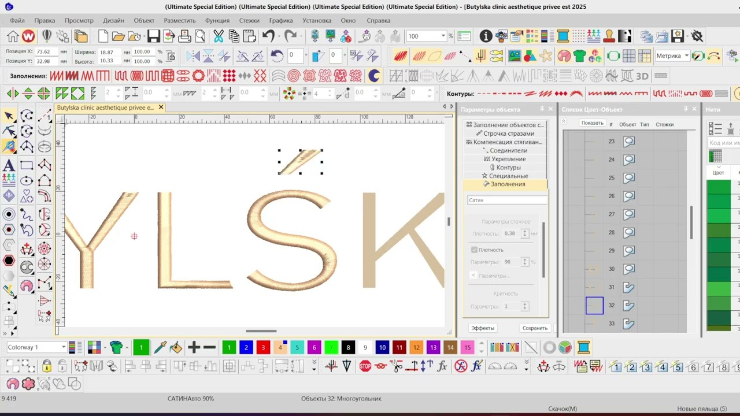Toggle object 23 visibility icon in list
Screen dimensions: 740x416
(x=629, y=141)
